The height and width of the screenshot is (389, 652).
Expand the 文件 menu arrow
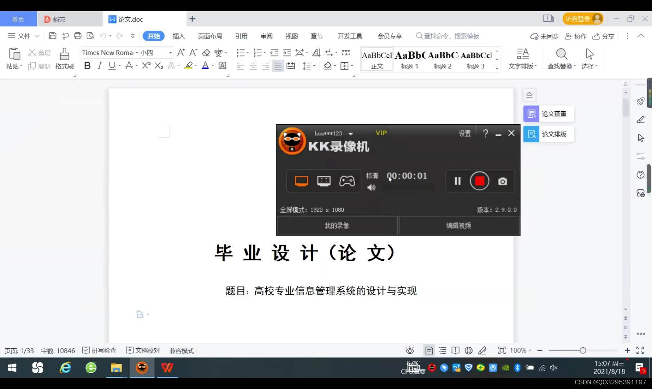[36, 36]
